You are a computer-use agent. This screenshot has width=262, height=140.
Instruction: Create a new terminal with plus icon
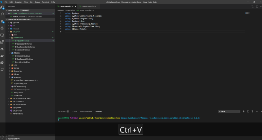(244, 111)
